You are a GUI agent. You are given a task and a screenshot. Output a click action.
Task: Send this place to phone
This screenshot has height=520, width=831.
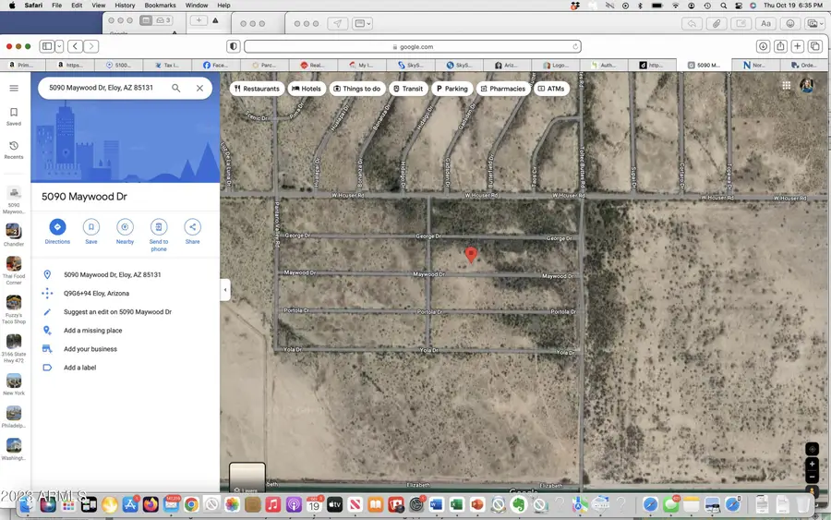pyautogui.click(x=159, y=235)
